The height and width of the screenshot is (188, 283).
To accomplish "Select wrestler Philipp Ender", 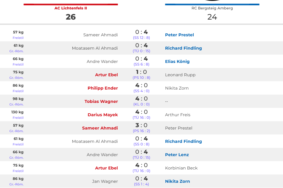I will coord(103,88).
